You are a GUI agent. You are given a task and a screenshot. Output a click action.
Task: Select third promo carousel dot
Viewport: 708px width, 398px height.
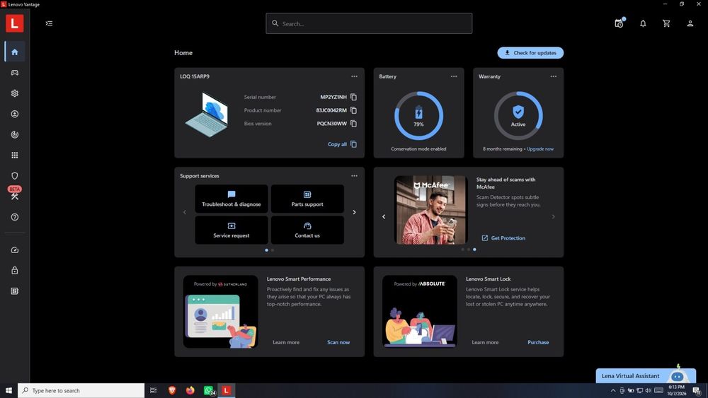coord(474,250)
